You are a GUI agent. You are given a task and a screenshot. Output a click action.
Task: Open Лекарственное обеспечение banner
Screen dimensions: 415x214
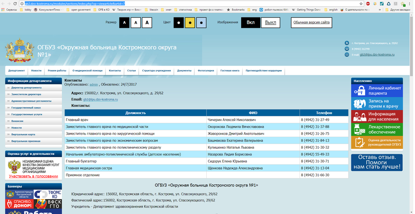[377, 130]
